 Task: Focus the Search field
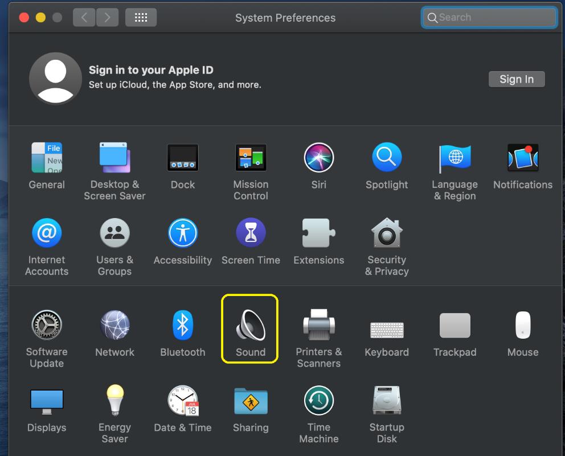(x=489, y=17)
